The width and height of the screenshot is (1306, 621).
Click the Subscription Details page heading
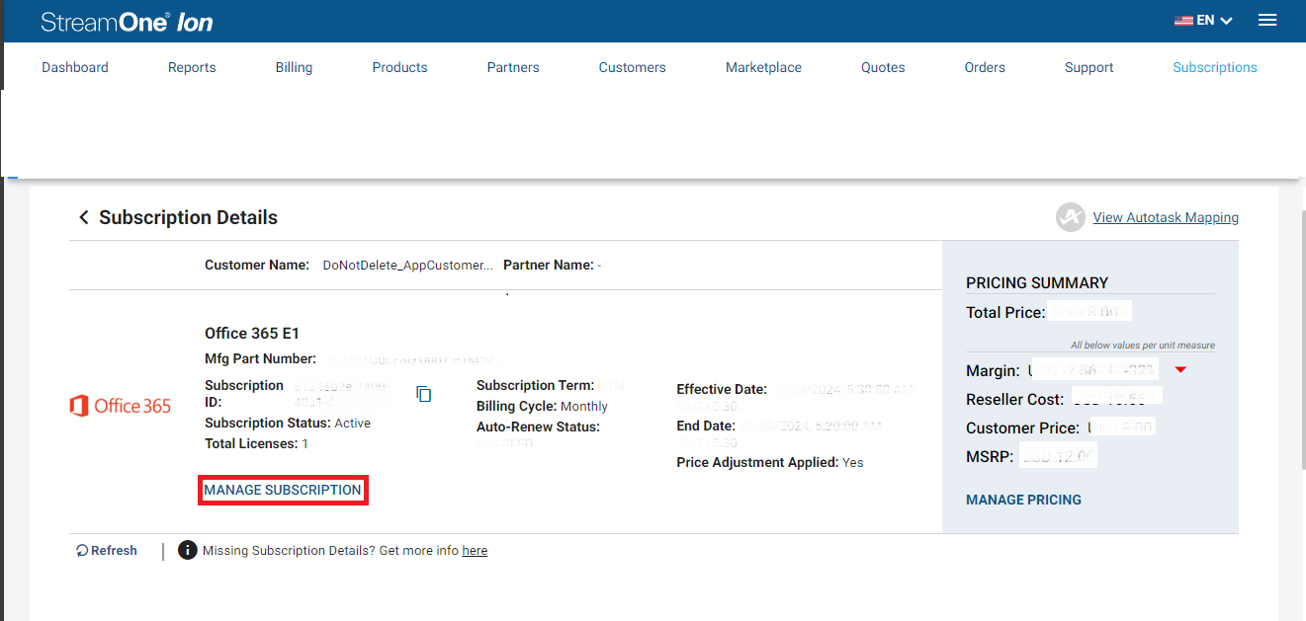188,217
